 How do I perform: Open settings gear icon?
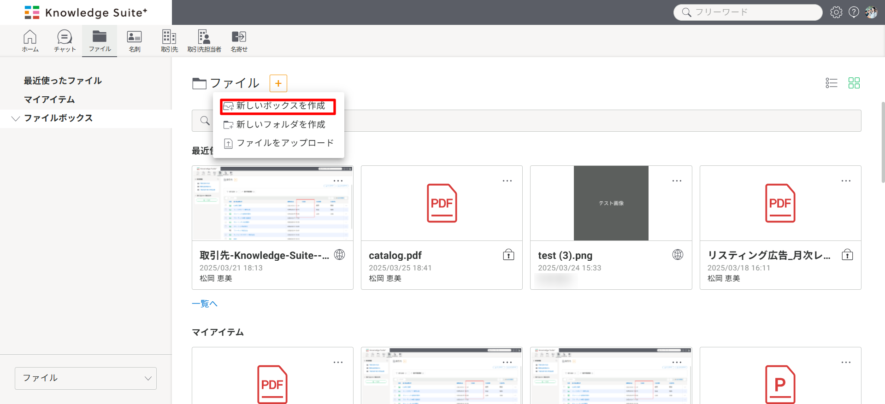(x=836, y=12)
